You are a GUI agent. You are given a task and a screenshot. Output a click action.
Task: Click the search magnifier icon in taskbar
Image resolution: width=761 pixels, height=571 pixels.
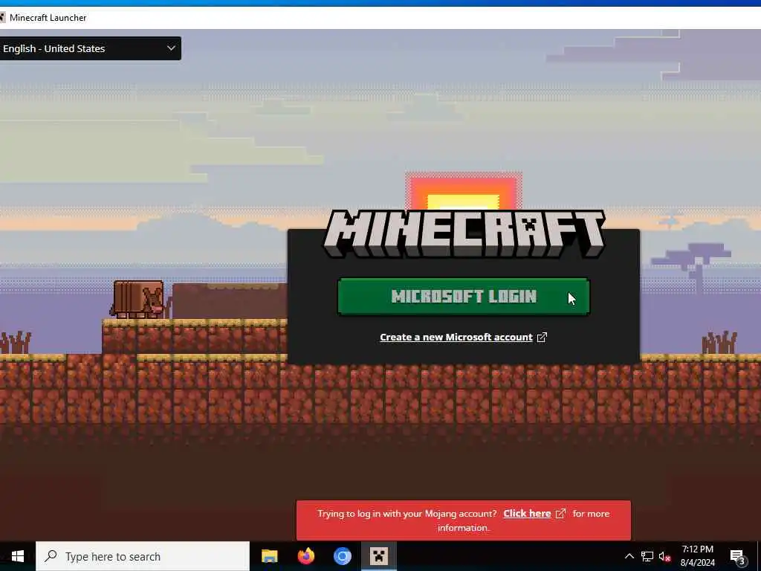click(x=51, y=556)
